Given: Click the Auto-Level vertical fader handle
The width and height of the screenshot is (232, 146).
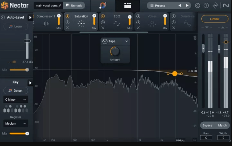Looking at the screenshot, I should point(27,41).
